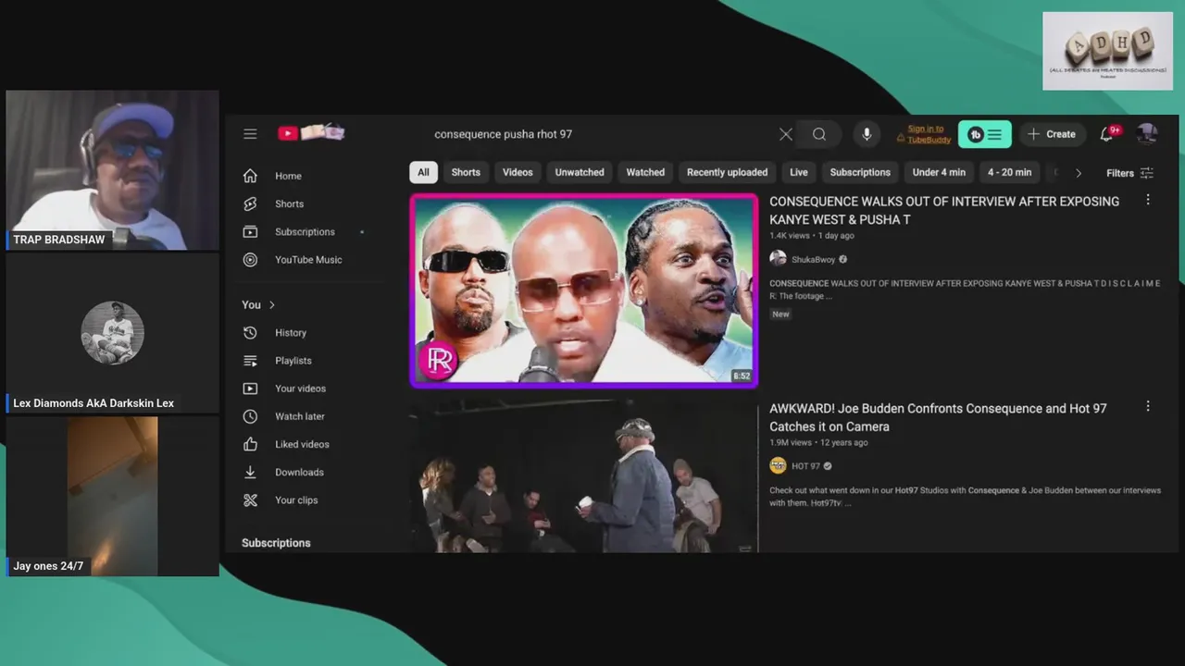Expand the You section chevron
Image resolution: width=1185 pixels, height=666 pixels.
pyautogui.click(x=271, y=304)
